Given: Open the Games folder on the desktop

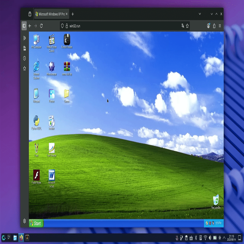Looking at the screenshot, I should 67,96.
